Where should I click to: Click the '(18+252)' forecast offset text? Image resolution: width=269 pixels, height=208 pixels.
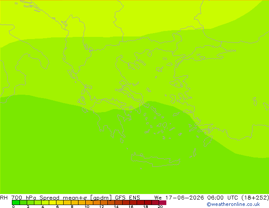tap(255, 197)
